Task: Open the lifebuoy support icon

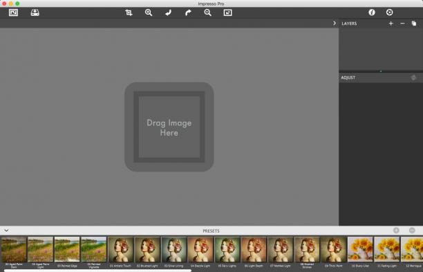Action: (x=389, y=12)
